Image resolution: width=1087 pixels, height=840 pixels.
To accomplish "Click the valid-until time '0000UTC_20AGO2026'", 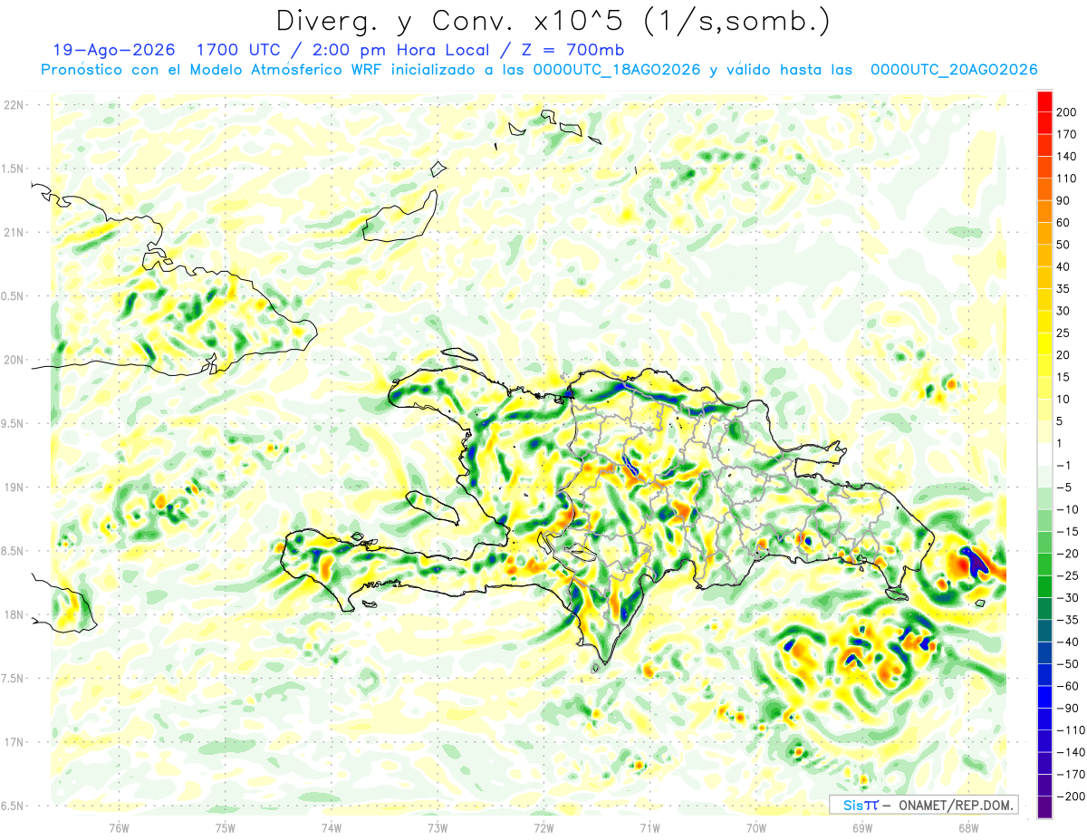I will pyautogui.click(x=954, y=70).
